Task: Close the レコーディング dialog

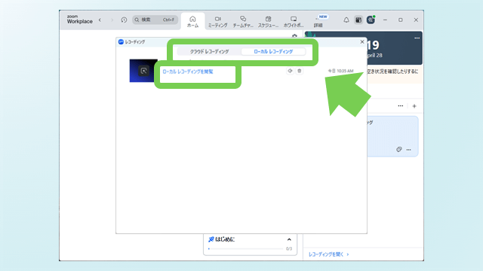Action: coord(362,42)
